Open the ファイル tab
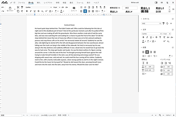This screenshot has height=117, width=176. pos(21,3)
